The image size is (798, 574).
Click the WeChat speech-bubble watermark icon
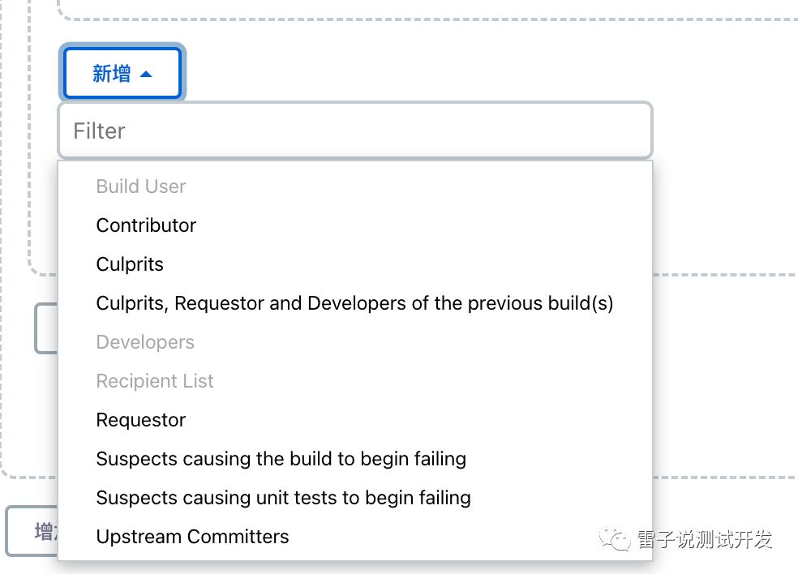615,539
